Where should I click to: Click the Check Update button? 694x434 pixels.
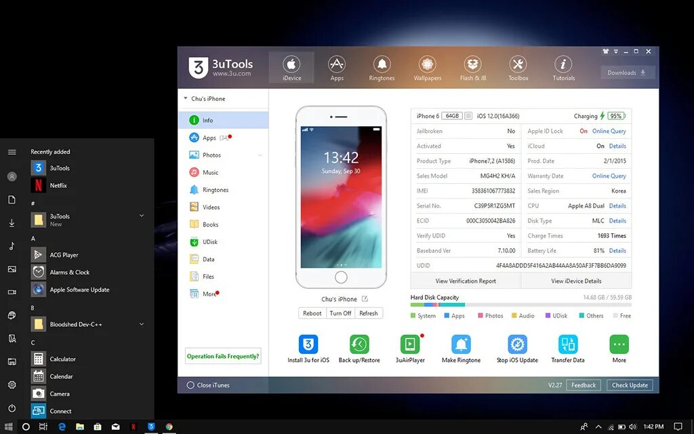[630, 385]
